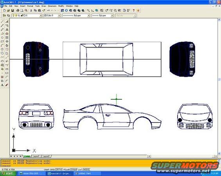
Task: Select the Multiline Text tool A
Action: click(x=2, y=85)
